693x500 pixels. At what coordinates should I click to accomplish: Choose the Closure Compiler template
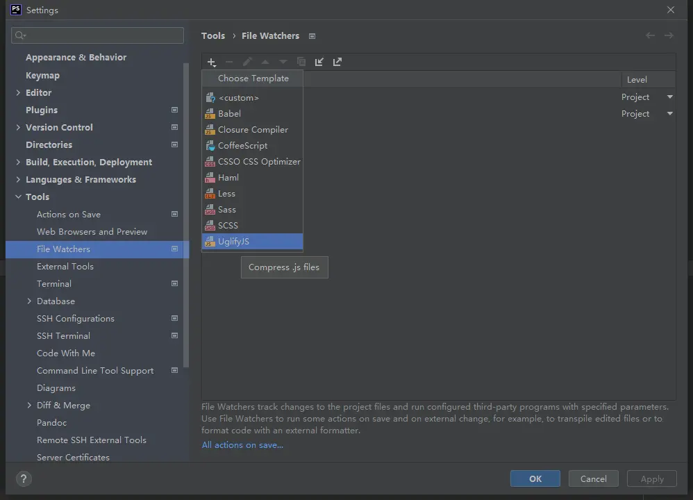click(x=252, y=130)
